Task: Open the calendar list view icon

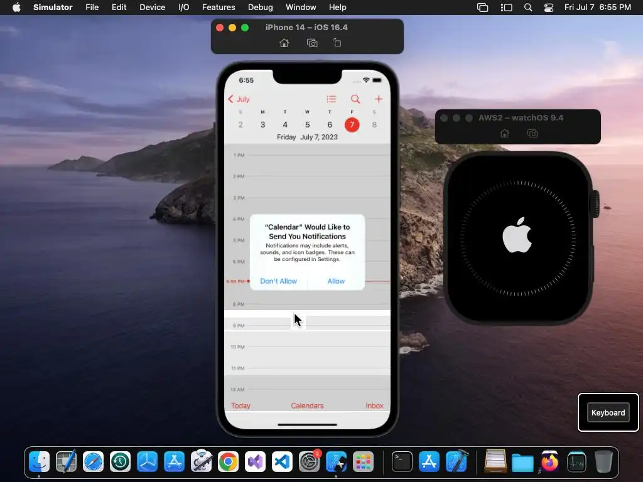Action: [x=332, y=99]
